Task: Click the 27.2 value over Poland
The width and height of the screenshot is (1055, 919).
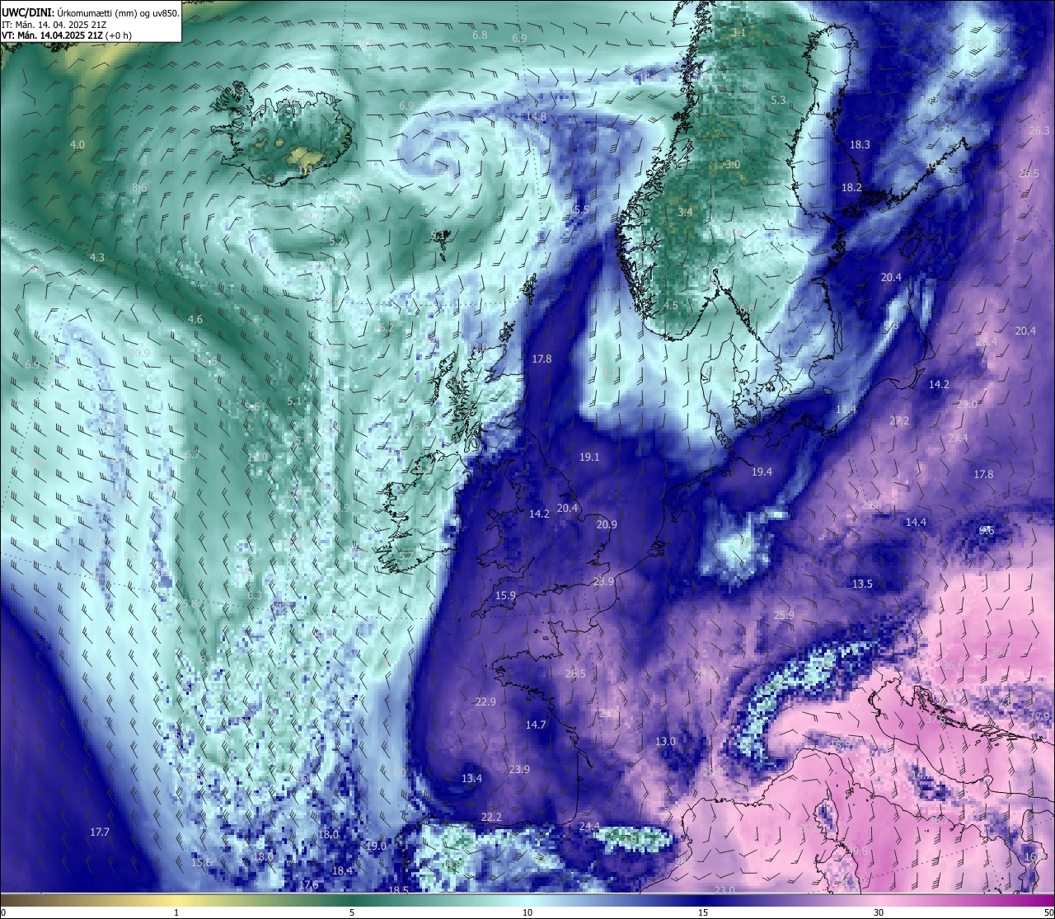Action: (x=899, y=420)
